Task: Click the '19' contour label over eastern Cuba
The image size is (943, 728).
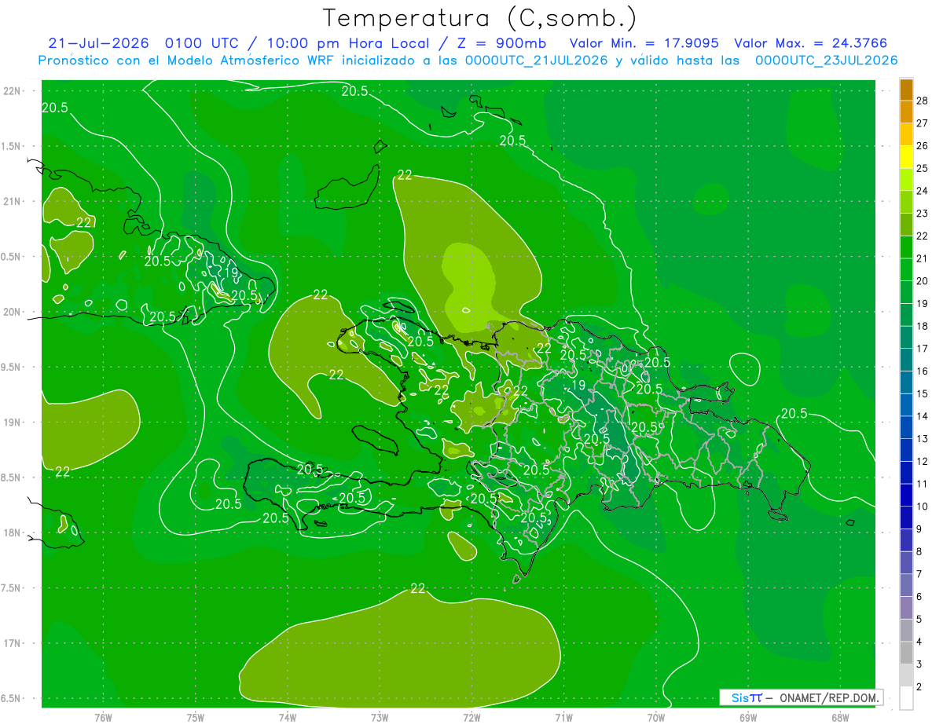Action: [231, 273]
